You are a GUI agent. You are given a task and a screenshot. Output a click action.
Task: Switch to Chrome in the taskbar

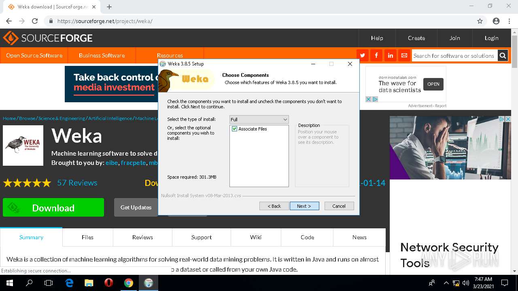[128, 283]
